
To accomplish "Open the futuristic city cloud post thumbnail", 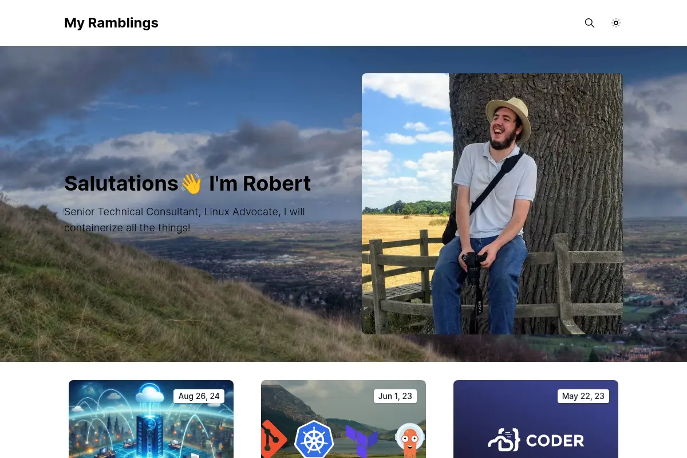I will [x=151, y=419].
